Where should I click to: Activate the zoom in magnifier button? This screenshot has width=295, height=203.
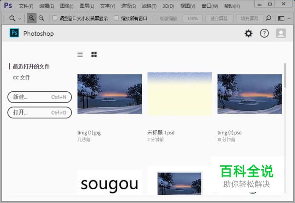pyautogui.click(x=32, y=18)
